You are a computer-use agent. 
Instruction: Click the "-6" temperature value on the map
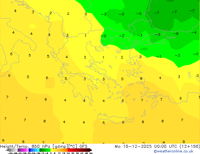(x=176, y=34)
